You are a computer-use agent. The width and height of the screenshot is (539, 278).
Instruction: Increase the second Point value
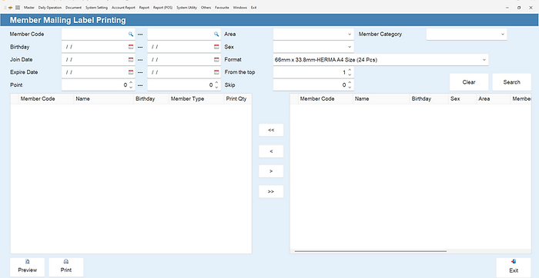(x=216, y=83)
